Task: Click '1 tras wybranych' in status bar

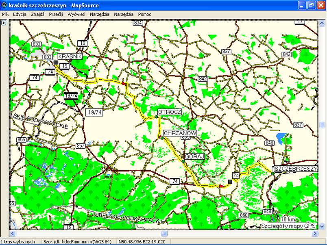Action: point(18,242)
